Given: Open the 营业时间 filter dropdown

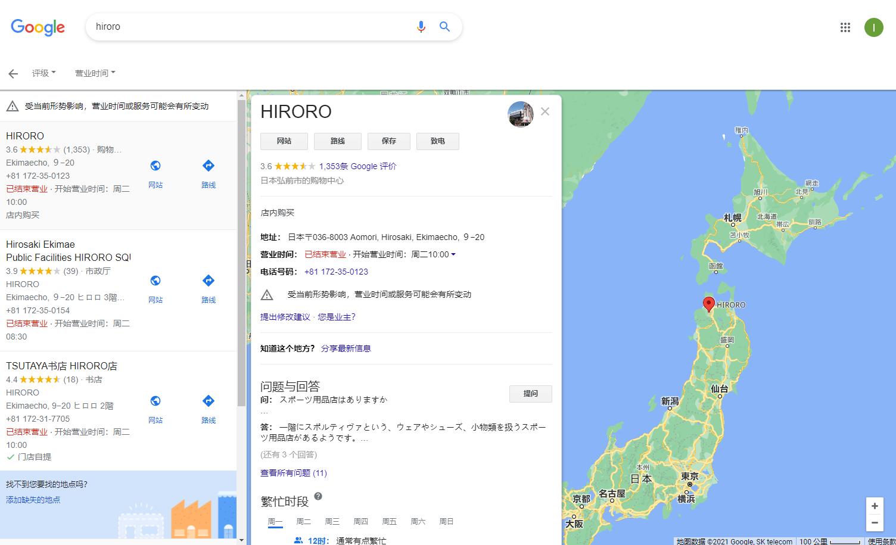Looking at the screenshot, I should coord(94,73).
